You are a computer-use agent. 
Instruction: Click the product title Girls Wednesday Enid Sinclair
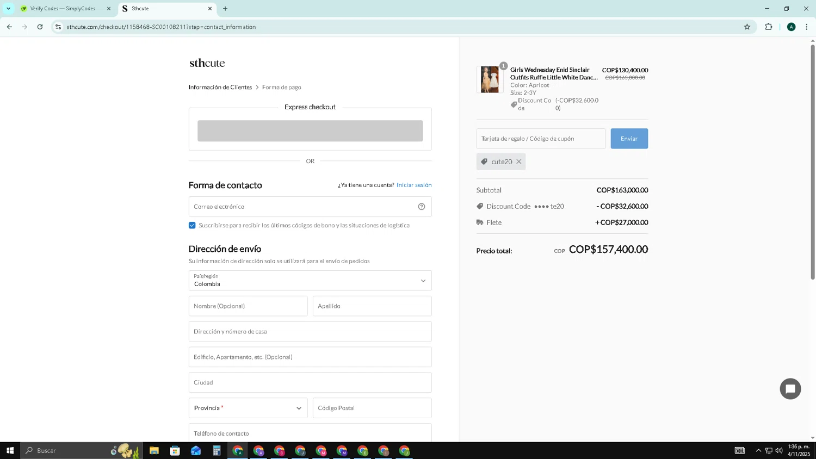pos(554,73)
